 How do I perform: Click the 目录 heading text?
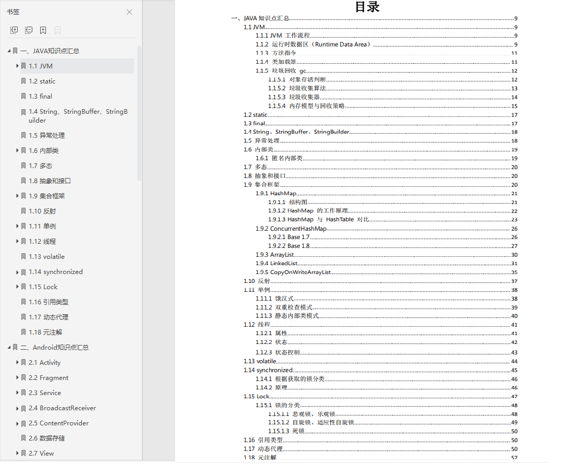[x=367, y=6]
